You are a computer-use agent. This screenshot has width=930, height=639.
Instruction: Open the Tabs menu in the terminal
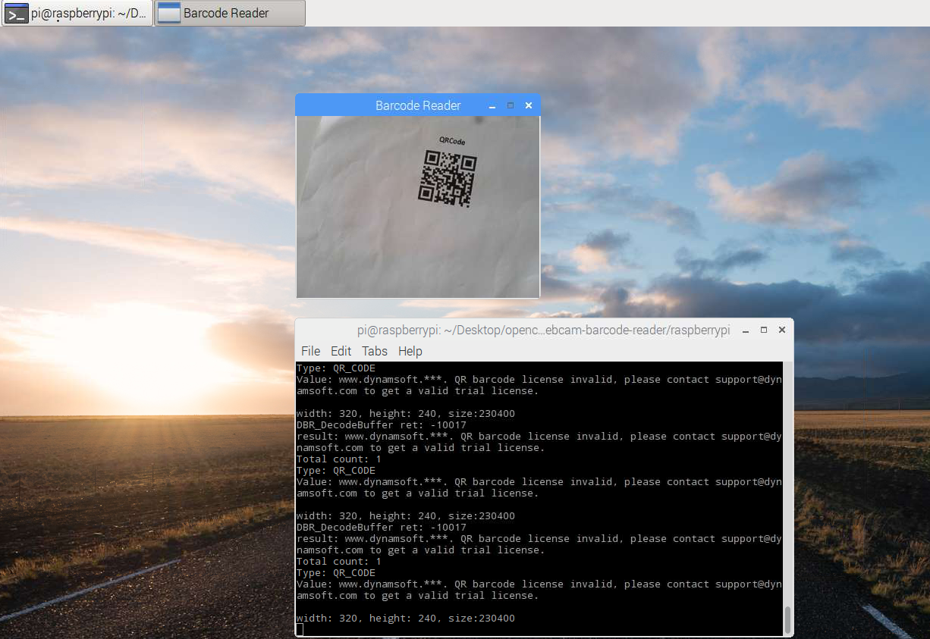tap(374, 351)
